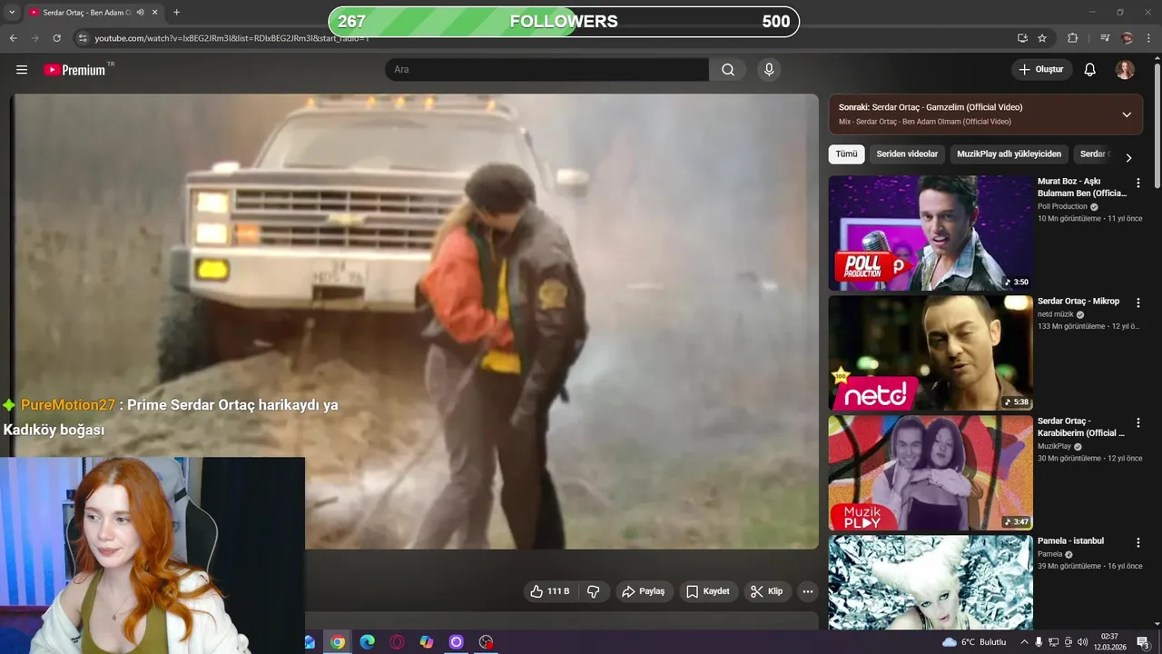1162x654 pixels.
Task: Open tab search dropdown in Chrome
Action: click(11, 12)
